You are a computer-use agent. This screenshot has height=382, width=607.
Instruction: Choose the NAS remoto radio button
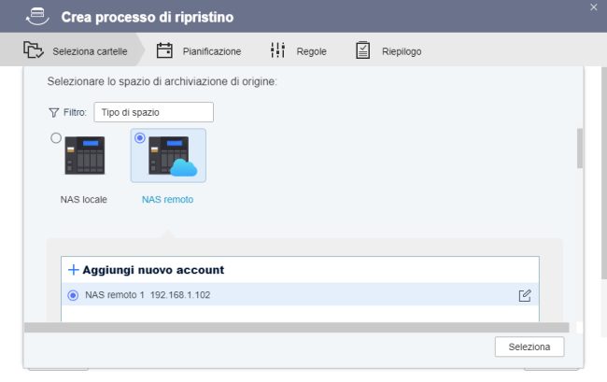140,138
